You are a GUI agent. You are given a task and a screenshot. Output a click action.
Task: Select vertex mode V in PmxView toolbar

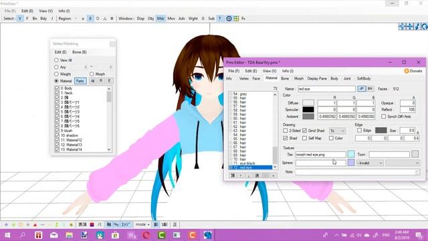pyautogui.click(x=19, y=19)
